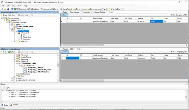Click the guest schema icon
The height and width of the screenshot is (110, 189).
point(17,78)
